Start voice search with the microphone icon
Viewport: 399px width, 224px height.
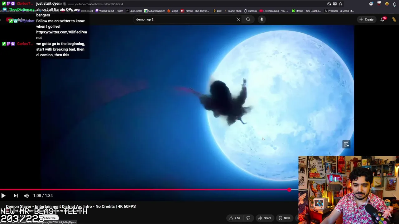tap(262, 19)
